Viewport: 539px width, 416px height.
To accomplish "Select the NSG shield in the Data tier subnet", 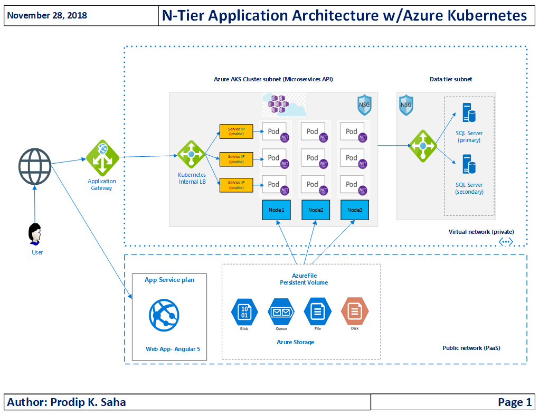I will tap(406, 105).
